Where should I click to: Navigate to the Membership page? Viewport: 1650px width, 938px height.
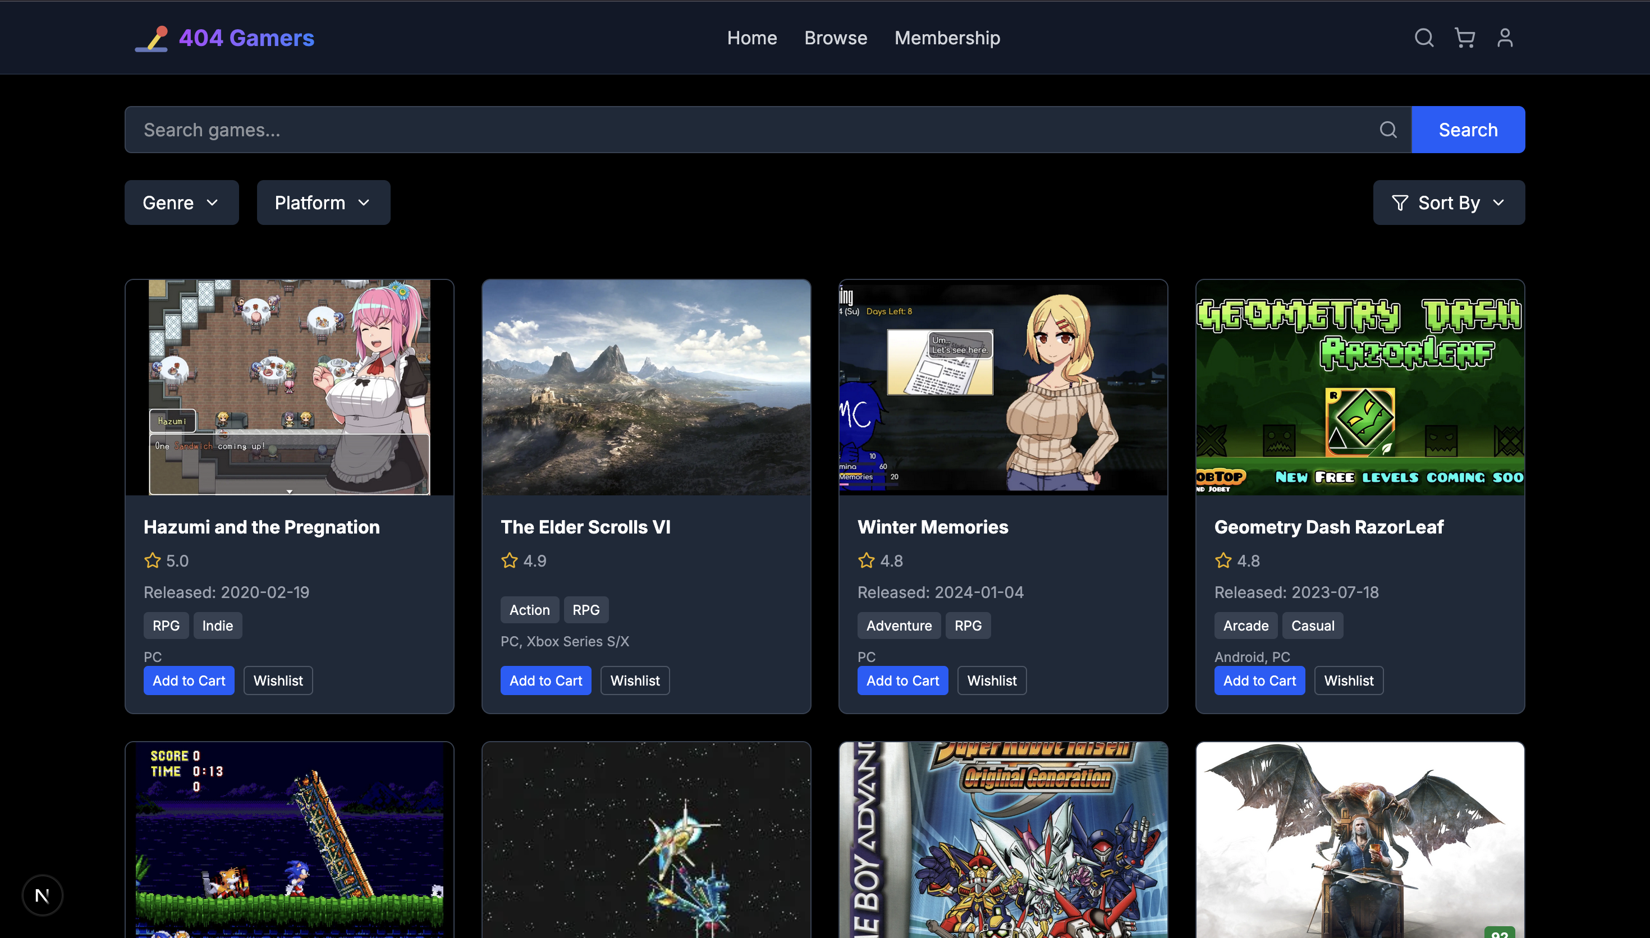[x=947, y=38]
